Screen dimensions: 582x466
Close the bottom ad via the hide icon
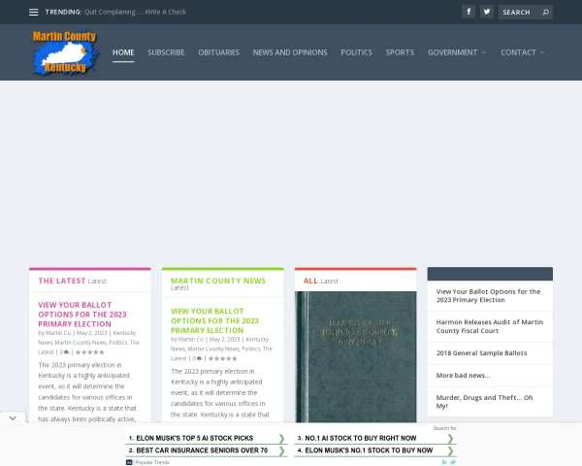[453, 462]
